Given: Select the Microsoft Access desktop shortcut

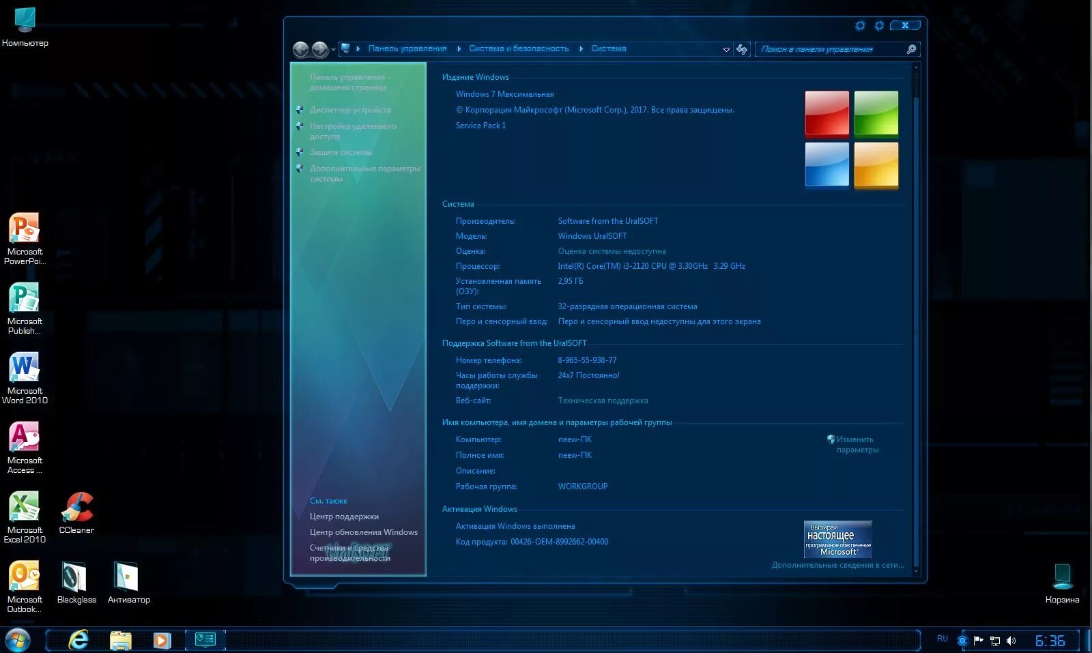Looking at the screenshot, I should (x=25, y=448).
